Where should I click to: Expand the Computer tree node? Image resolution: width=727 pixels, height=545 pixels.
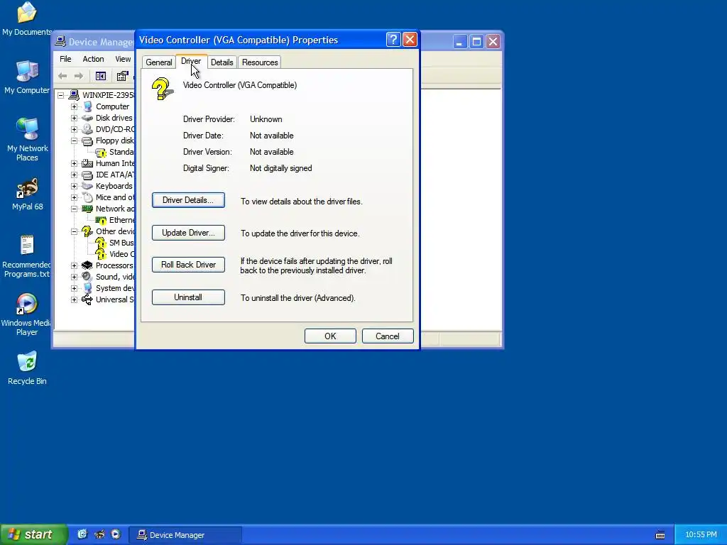(74, 106)
